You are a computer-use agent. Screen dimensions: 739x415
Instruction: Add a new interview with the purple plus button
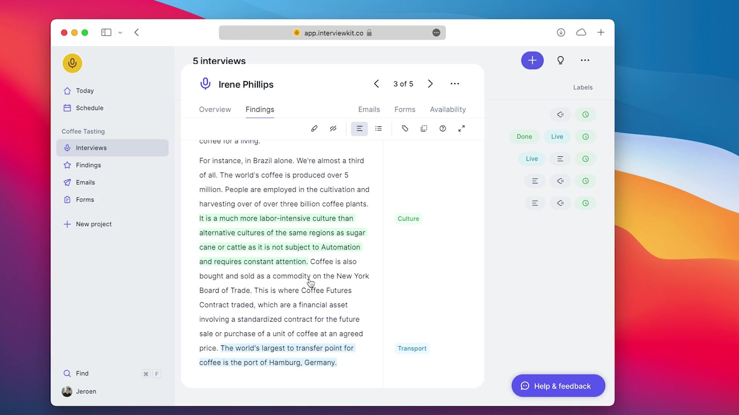(x=532, y=60)
